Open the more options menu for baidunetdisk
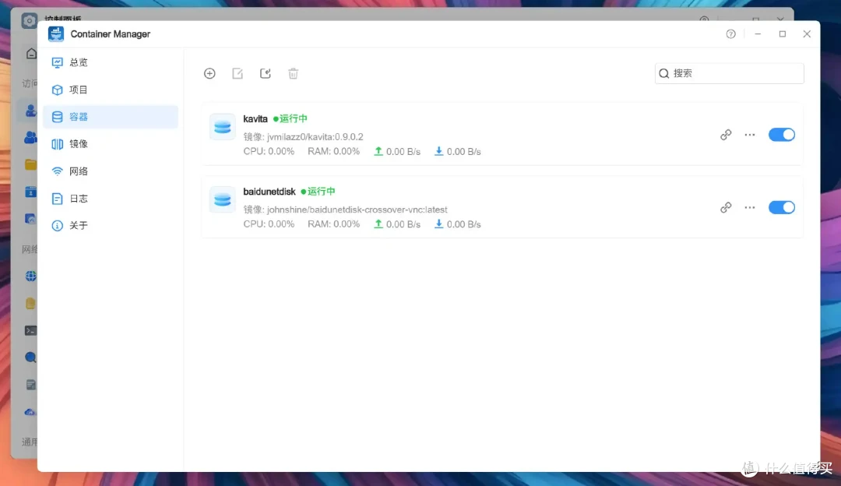Image resolution: width=841 pixels, height=486 pixels. click(750, 207)
